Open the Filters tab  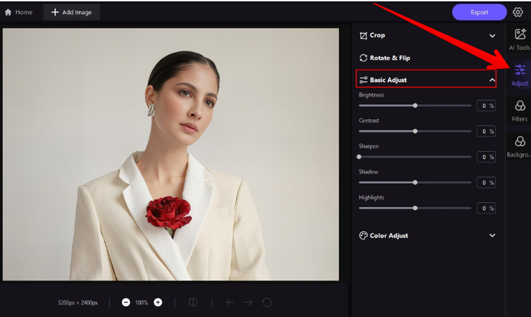click(x=520, y=111)
